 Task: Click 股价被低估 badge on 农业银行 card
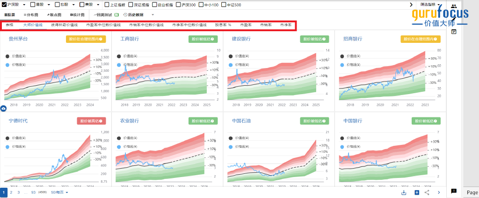[203, 121]
